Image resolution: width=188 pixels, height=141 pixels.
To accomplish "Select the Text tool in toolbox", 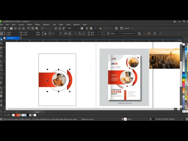I will click(x=1, y=83).
